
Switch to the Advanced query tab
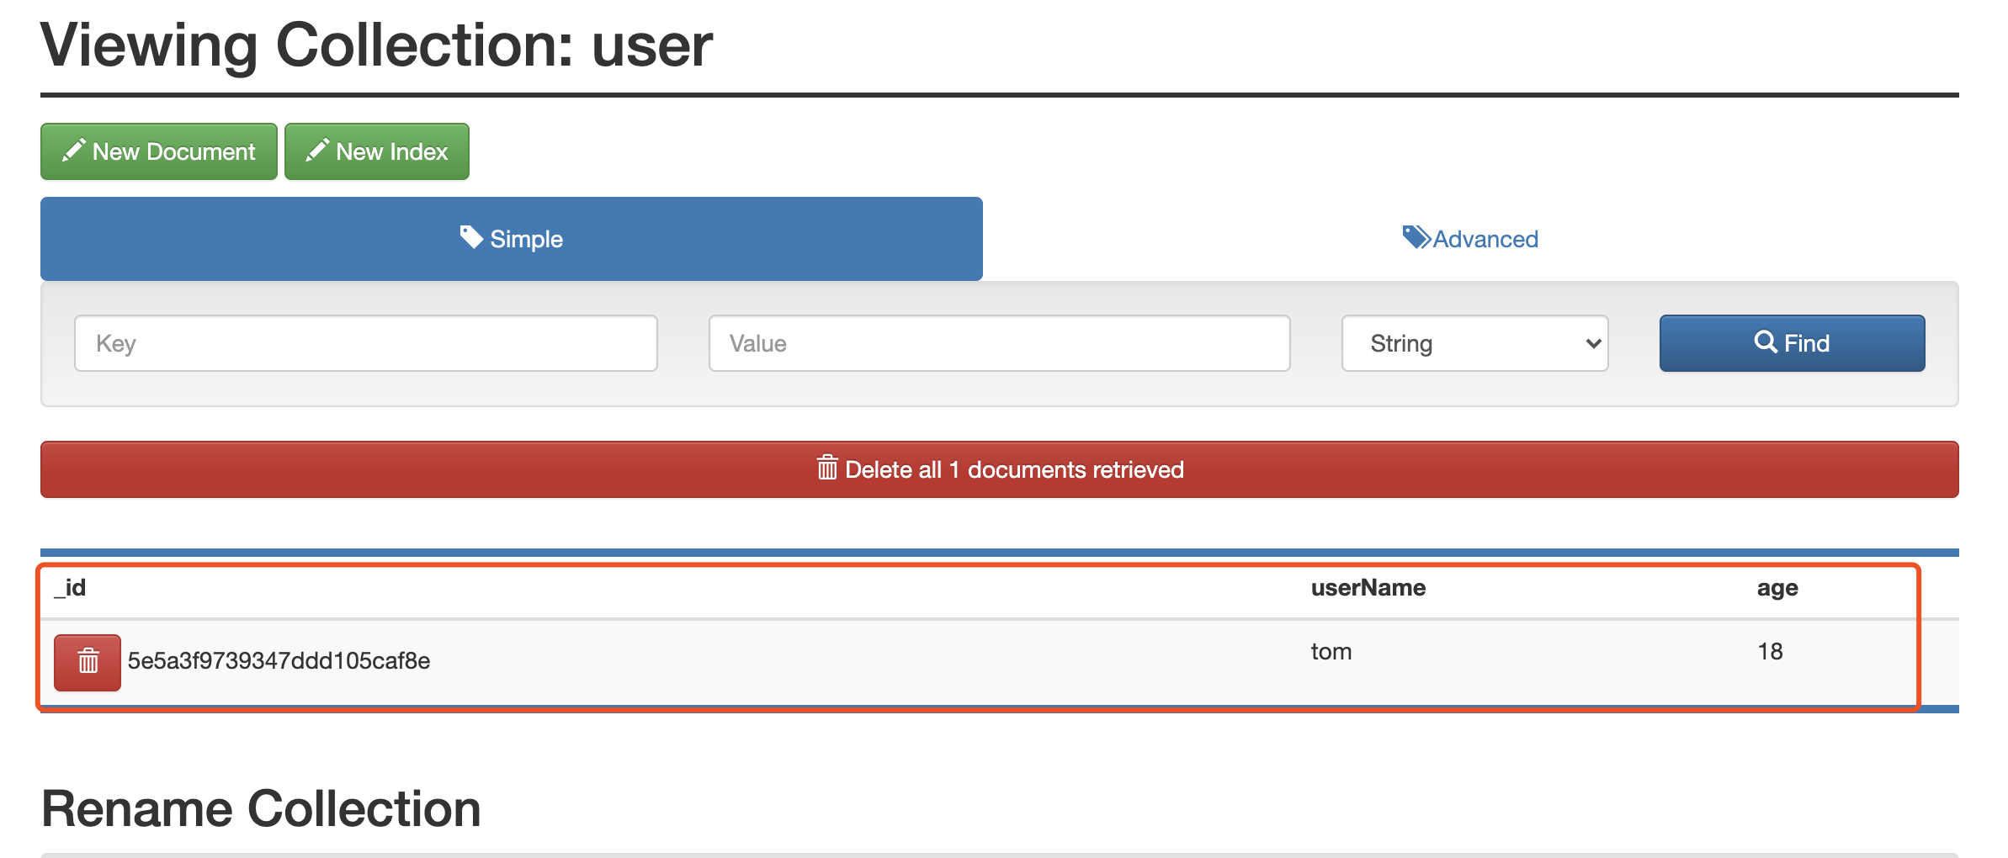coord(1470,239)
